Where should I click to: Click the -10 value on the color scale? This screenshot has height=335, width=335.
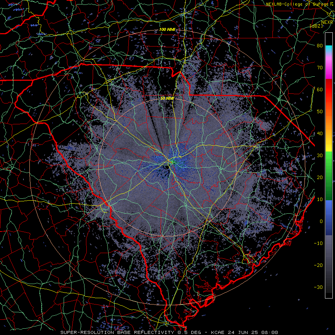click(318, 243)
